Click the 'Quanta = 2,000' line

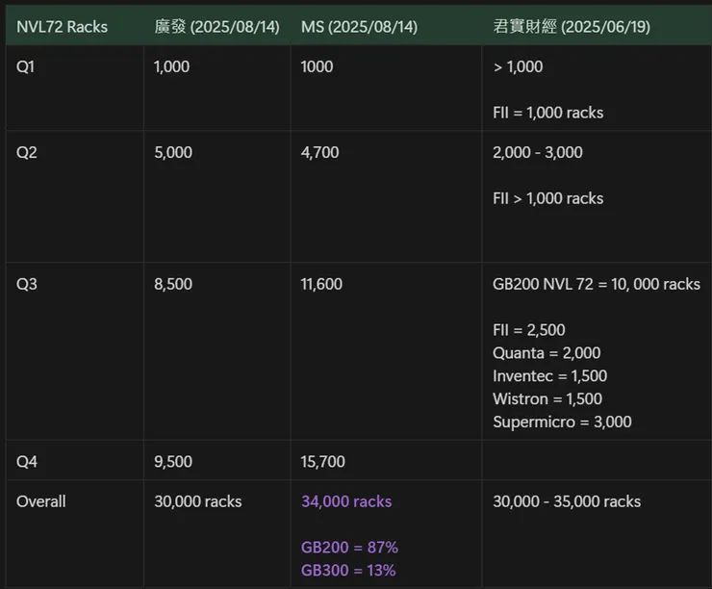(x=547, y=353)
